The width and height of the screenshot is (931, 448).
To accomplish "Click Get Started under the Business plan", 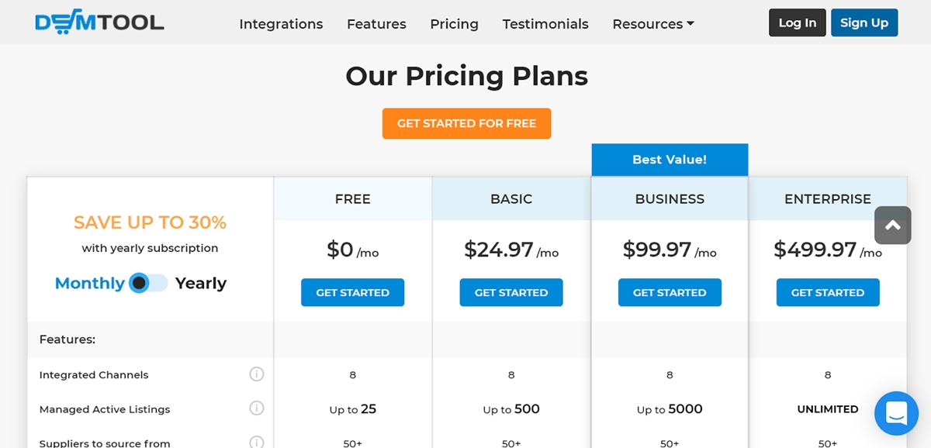I will (x=670, y=292).
